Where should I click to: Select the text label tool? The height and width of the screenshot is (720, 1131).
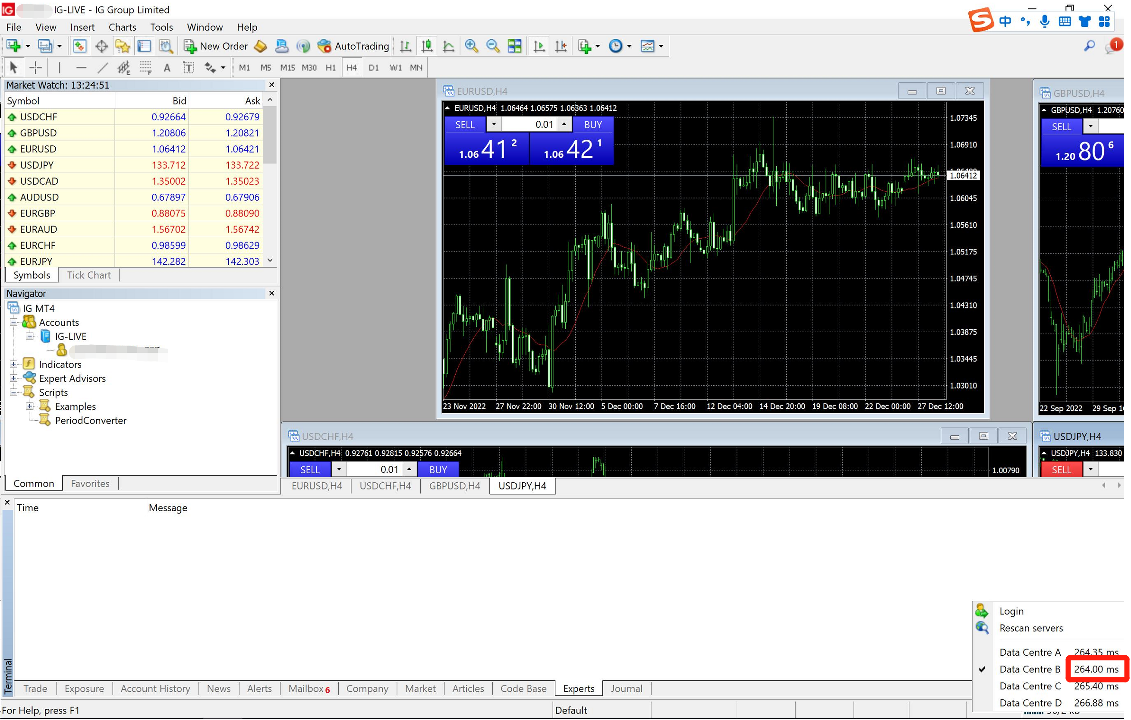click(188, 68)
